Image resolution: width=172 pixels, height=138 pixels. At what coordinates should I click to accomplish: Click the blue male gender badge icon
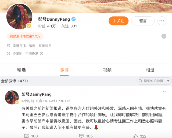73,19
